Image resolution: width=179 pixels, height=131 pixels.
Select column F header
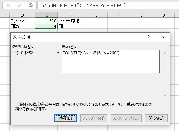(72, 15)
